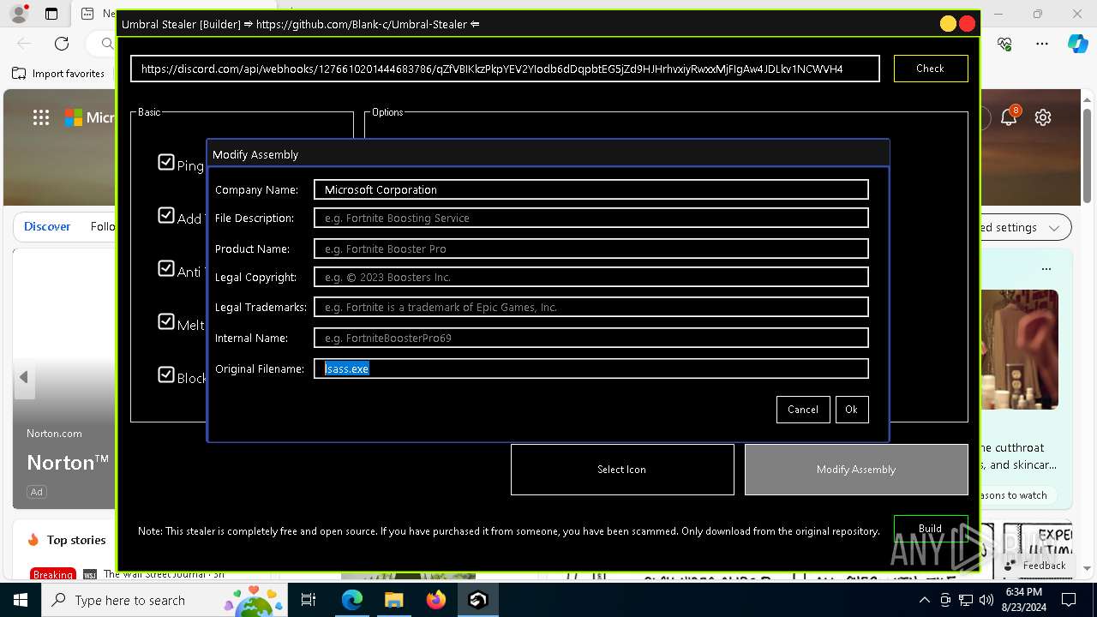Click the Legal Copyright field
The height and width of the screenshot is (617, 1097).
591,277
